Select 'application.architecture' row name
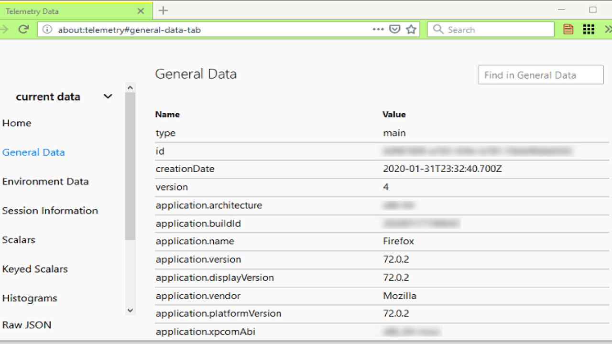Image resolution: width=612 pixels, height=344 pixels. [209, 205]
